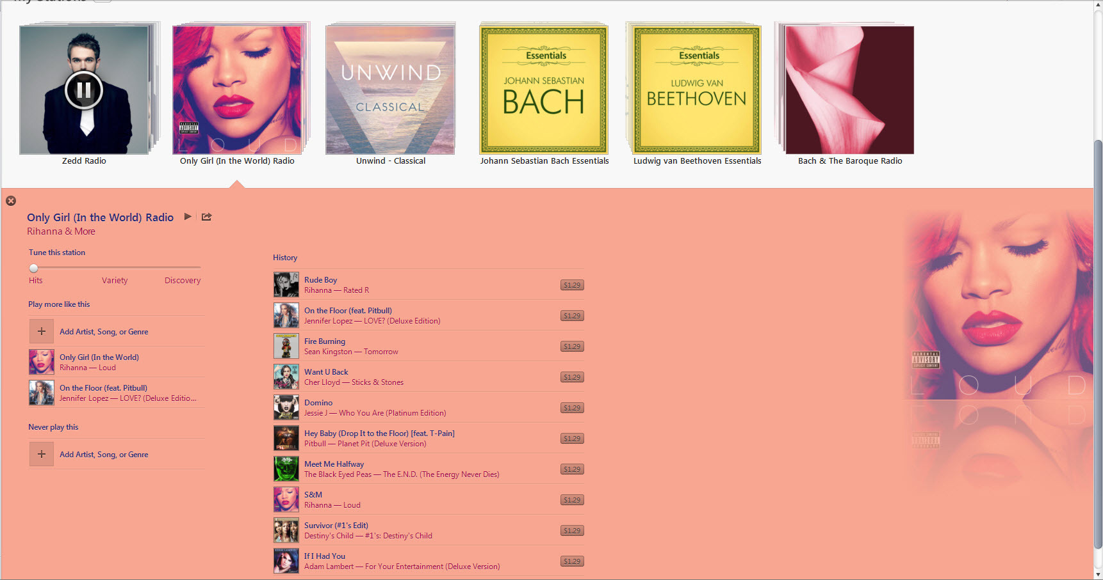Open Johann Sebastian Bach Essentials station

pos(544,90)
